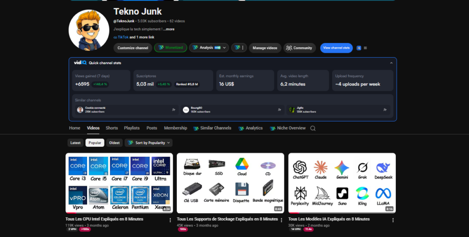469x237 pixels.
Task: Expand the channel description with ...more
Action: [169, 29]
